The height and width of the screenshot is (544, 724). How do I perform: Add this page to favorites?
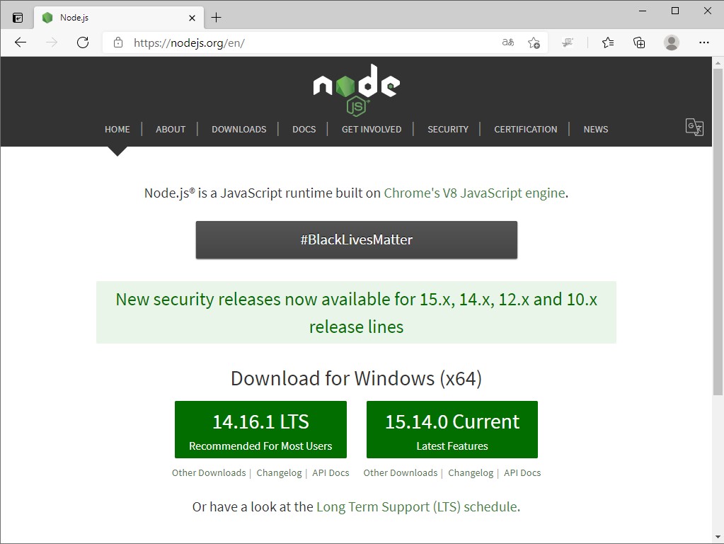coord(534,42)
